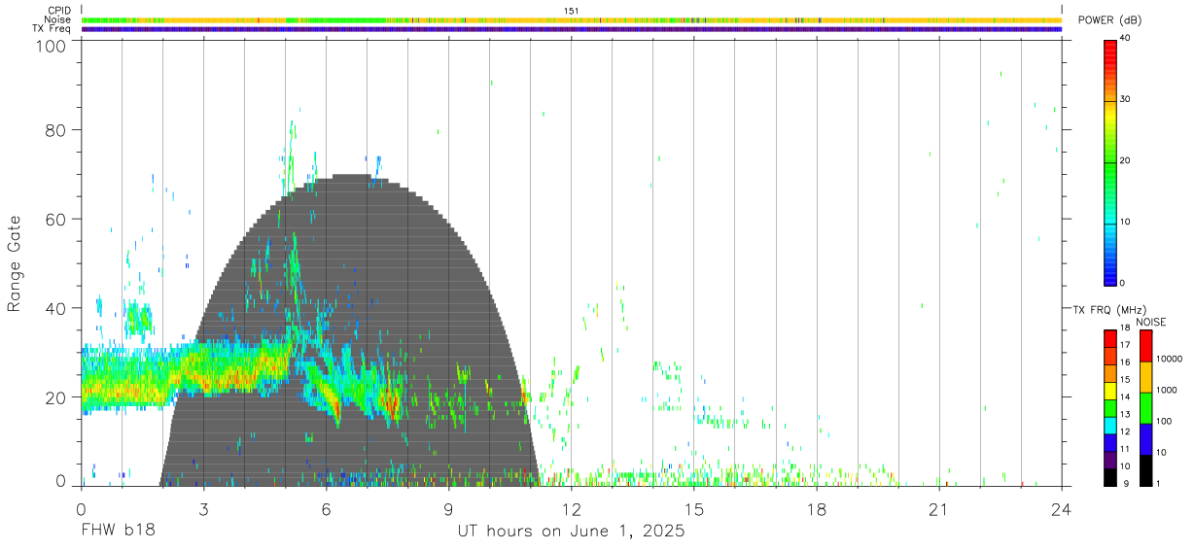Click the Noise label above the plot
1194x551 pixels.
[x=56, y=19]
